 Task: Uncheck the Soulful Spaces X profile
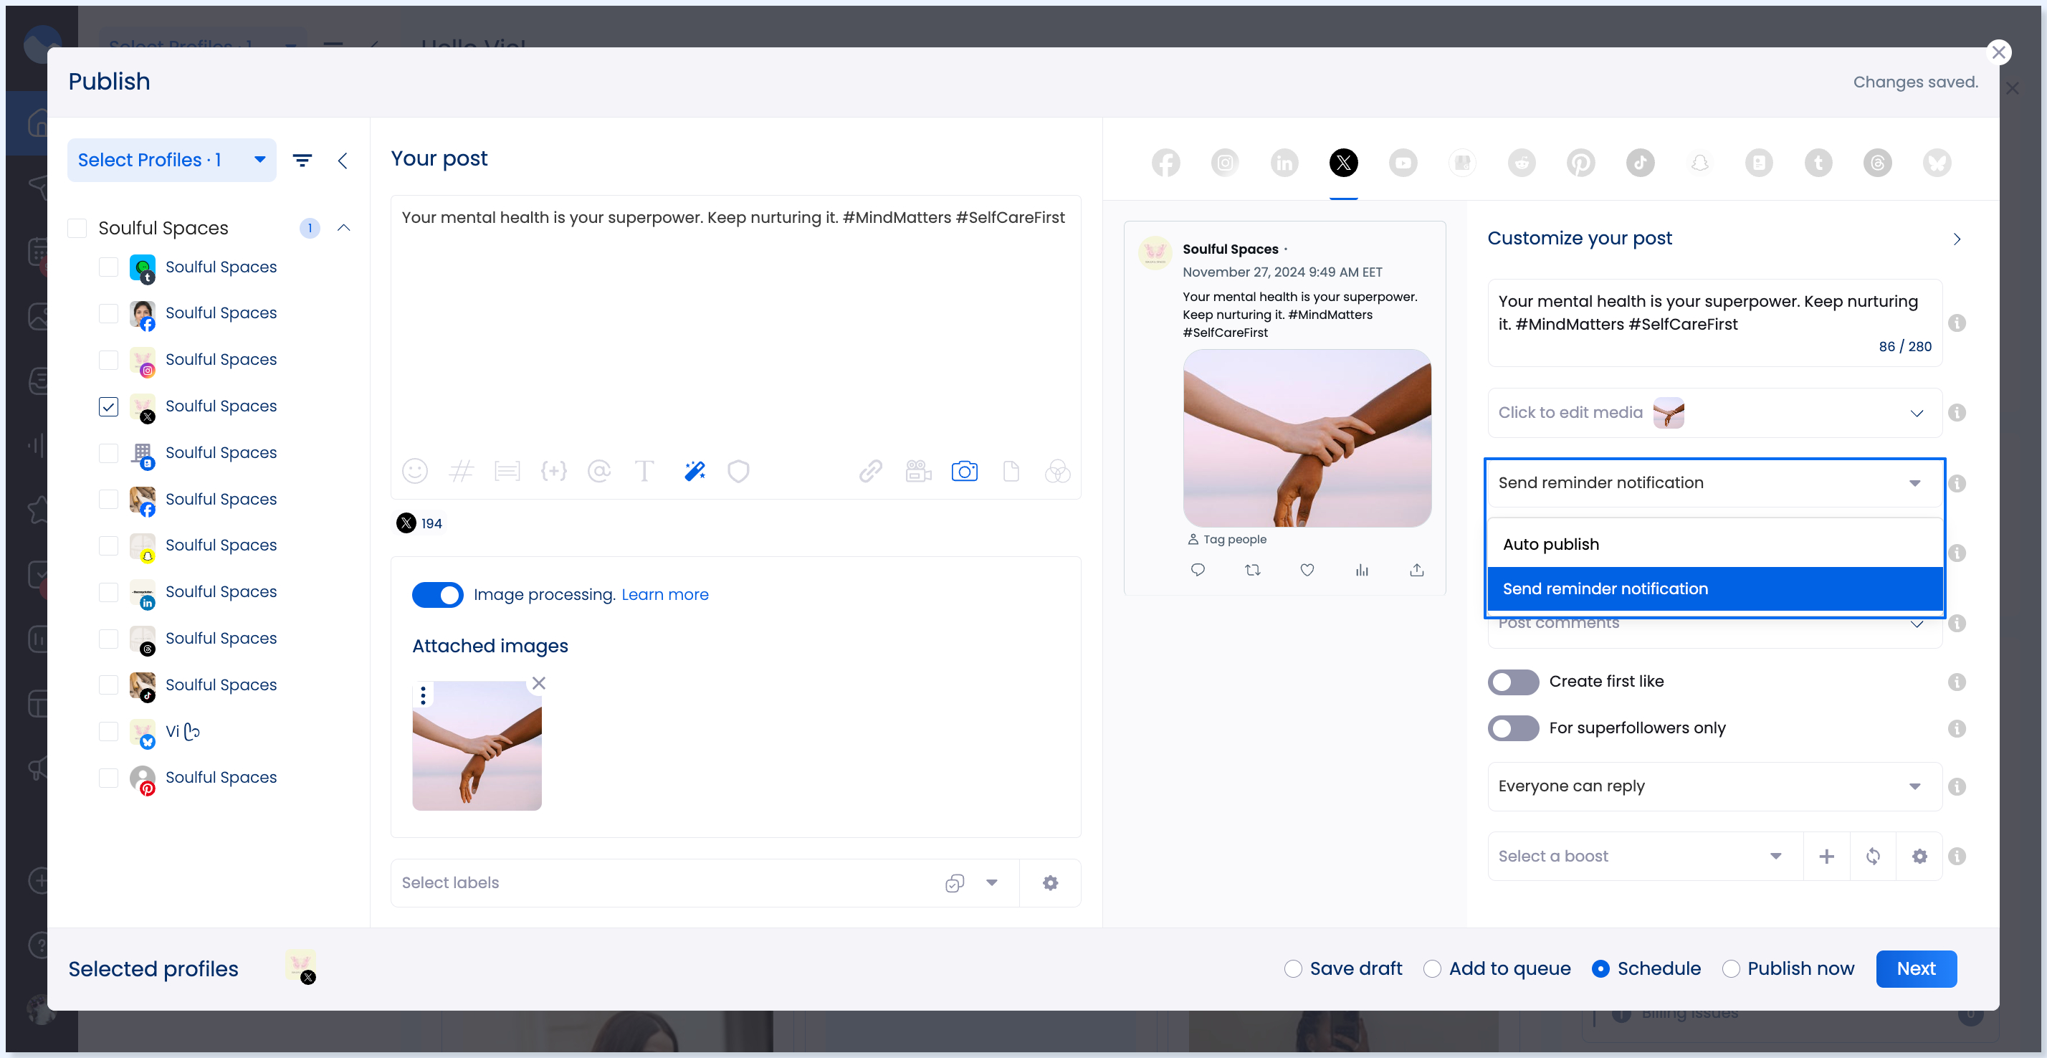point(108,406)
